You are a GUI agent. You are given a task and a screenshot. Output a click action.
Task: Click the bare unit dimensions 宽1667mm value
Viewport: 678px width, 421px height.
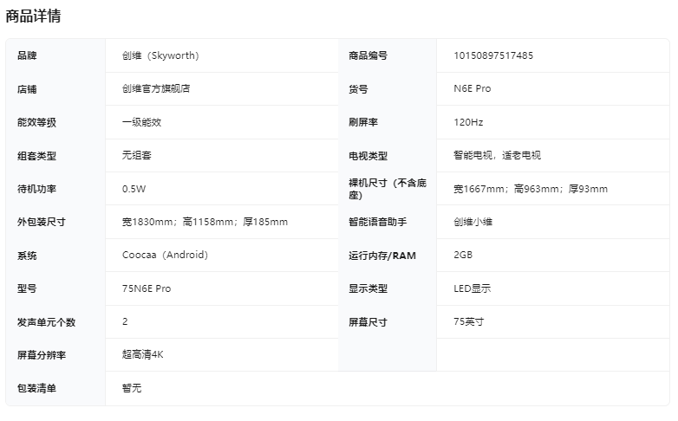pos(530,189)
